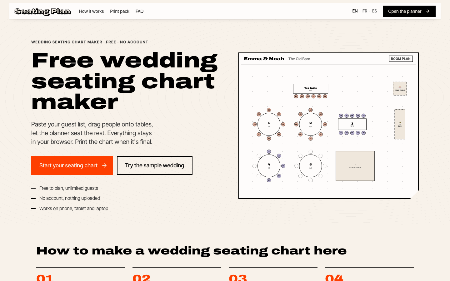Screen dimensions: 450x281
Task: Click the empty top seat of table 5
Action: tap(311, 151)
